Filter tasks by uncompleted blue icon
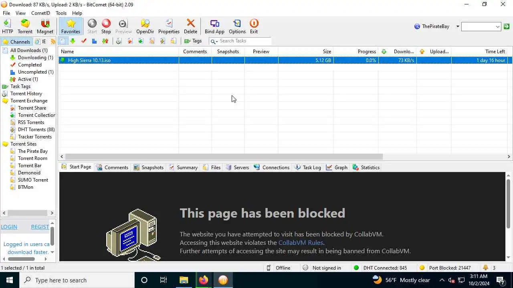Screen dimensions: 513x288 point(94,41)
